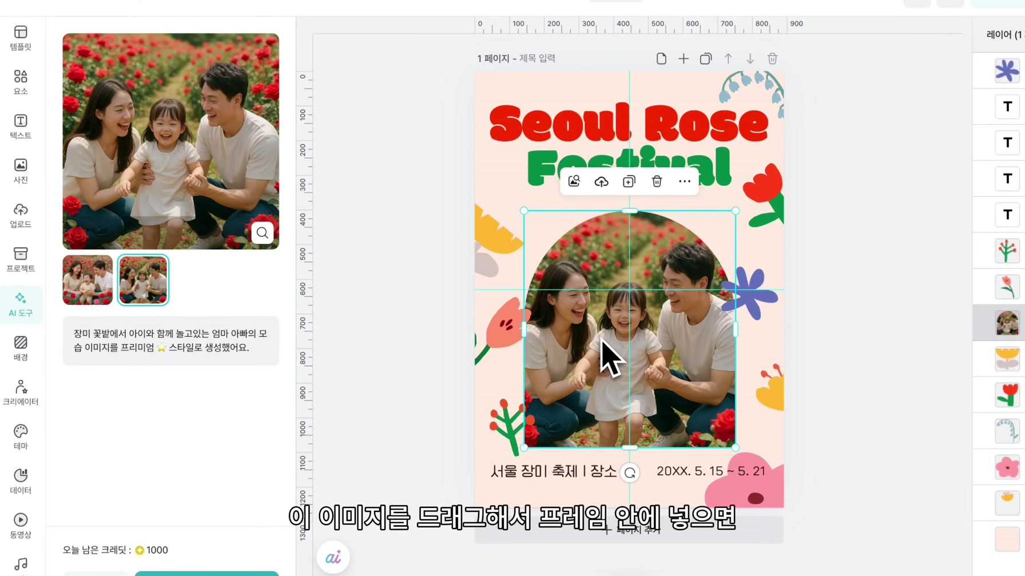
Task: Select the second highlighted generated image thumbnail
Action: 143,280
